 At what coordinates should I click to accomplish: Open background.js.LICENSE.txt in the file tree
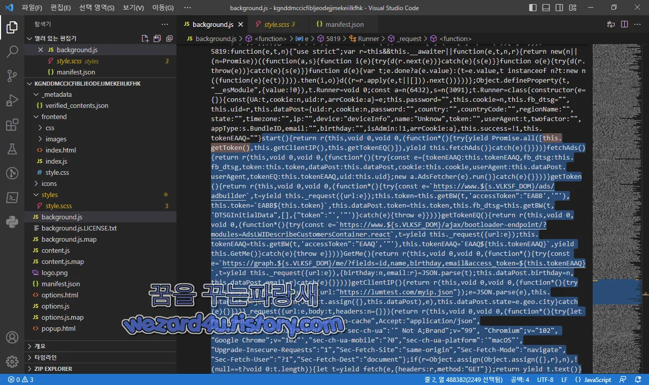(x=100, y=228)
